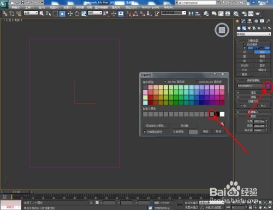Expand the 渲染 rollout
This screenshot has width=273, height=210.
pos(253,92)
